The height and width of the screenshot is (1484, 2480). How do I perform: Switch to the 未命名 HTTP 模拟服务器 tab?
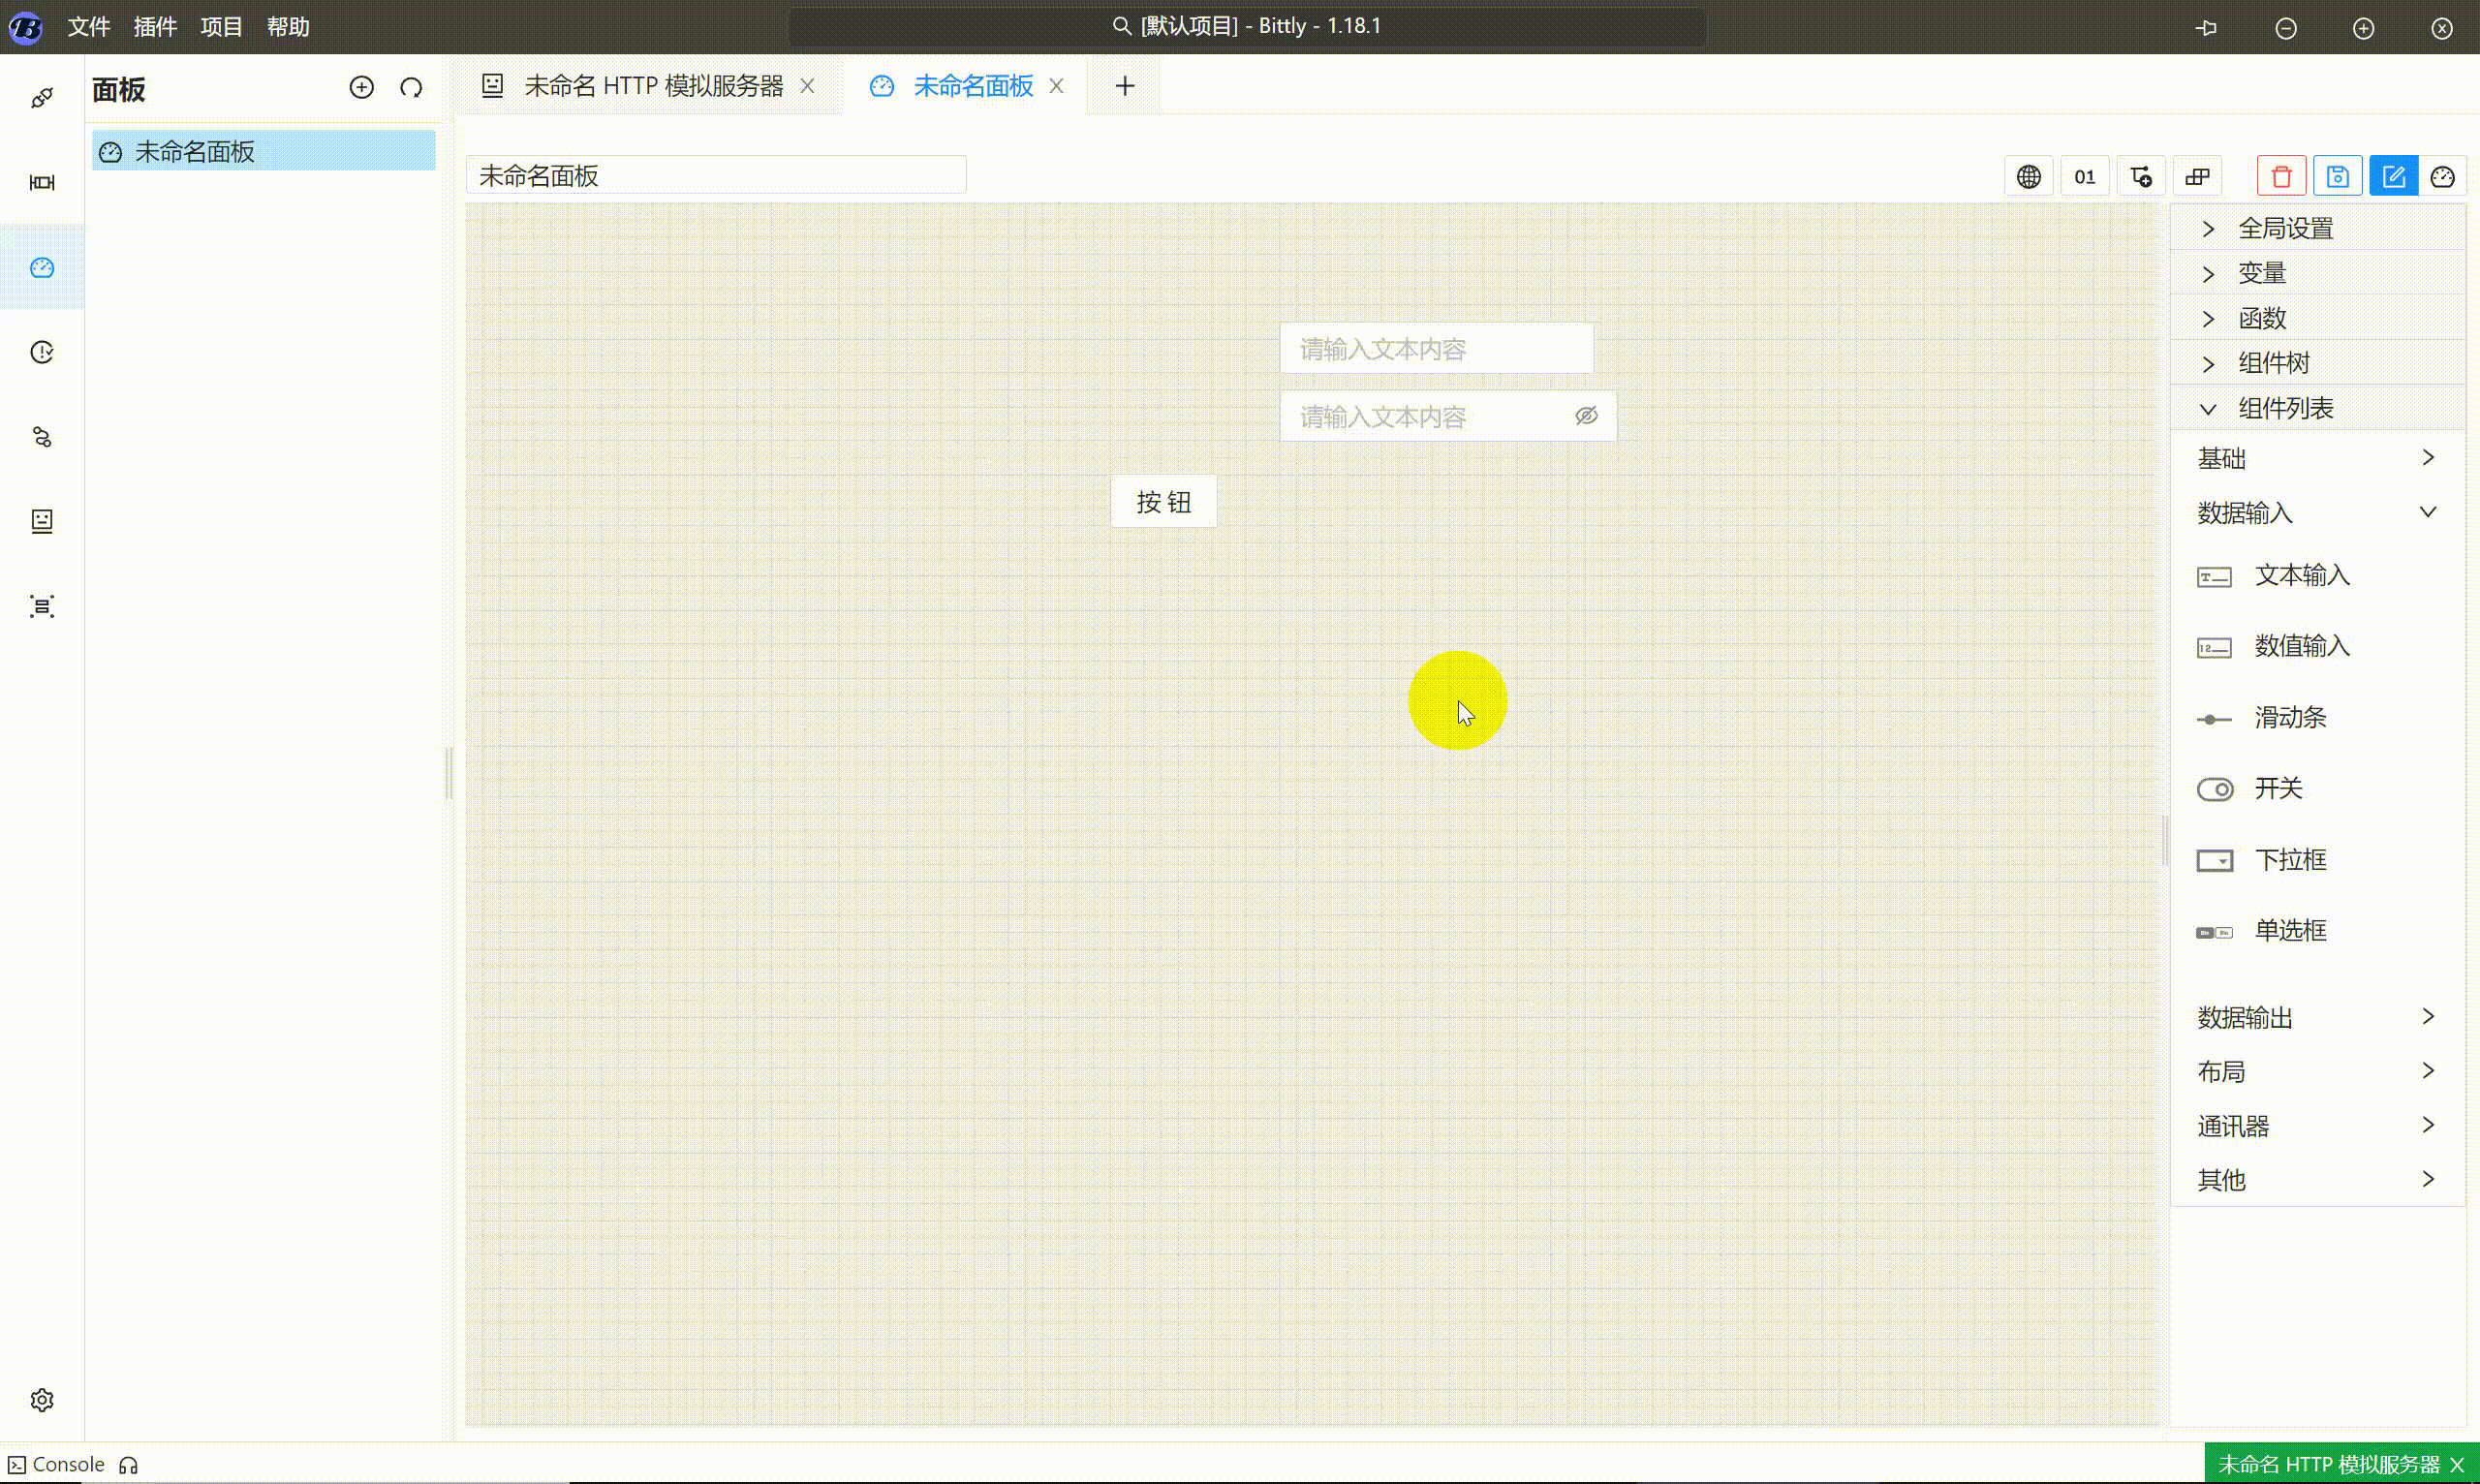tap(653, 86)
